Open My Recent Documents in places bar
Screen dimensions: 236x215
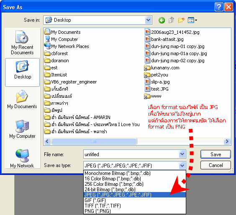22,43
